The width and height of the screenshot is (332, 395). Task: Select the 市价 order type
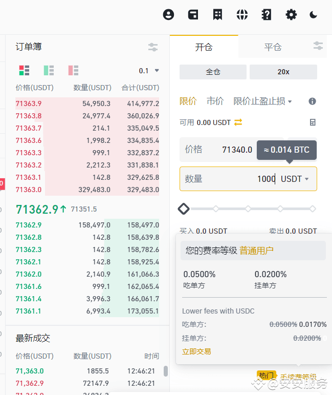click(x=215, y=101)
